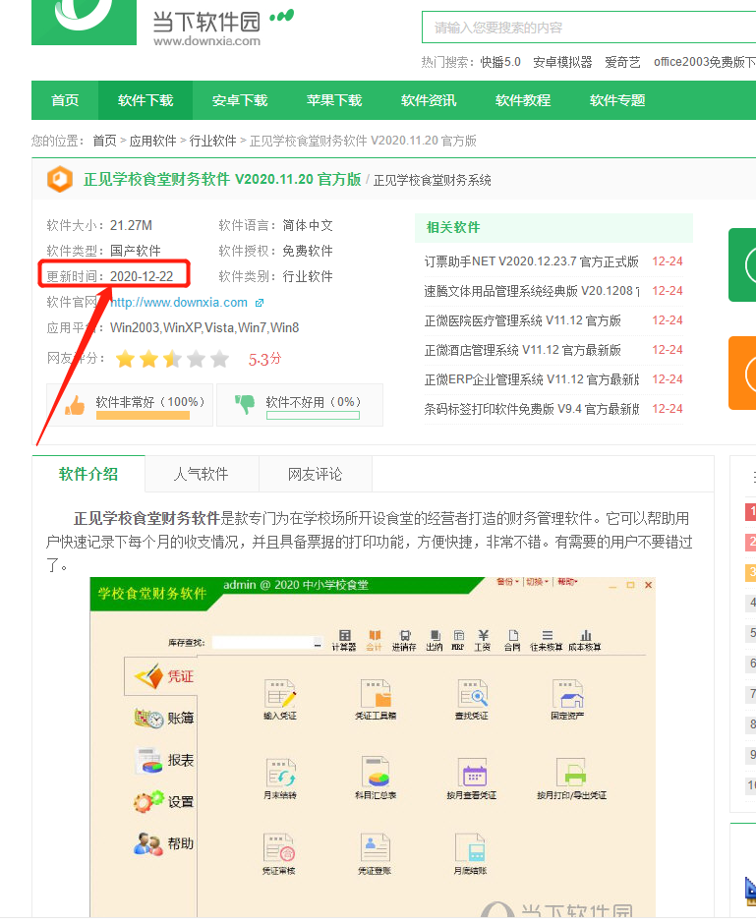Click the 应用软件 breadcrumb link
The width and height of the screenshot is (756, 924).
[x=152, y=141]
